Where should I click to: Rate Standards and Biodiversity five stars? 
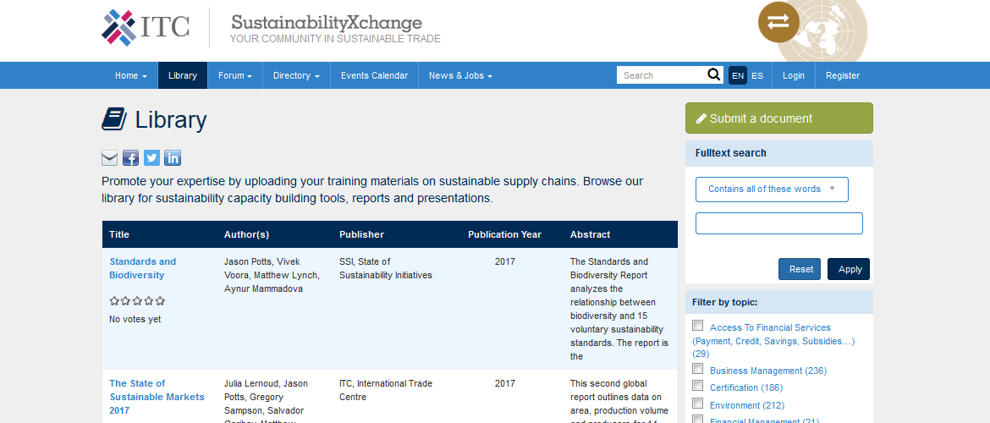click(x=161, y=300)
